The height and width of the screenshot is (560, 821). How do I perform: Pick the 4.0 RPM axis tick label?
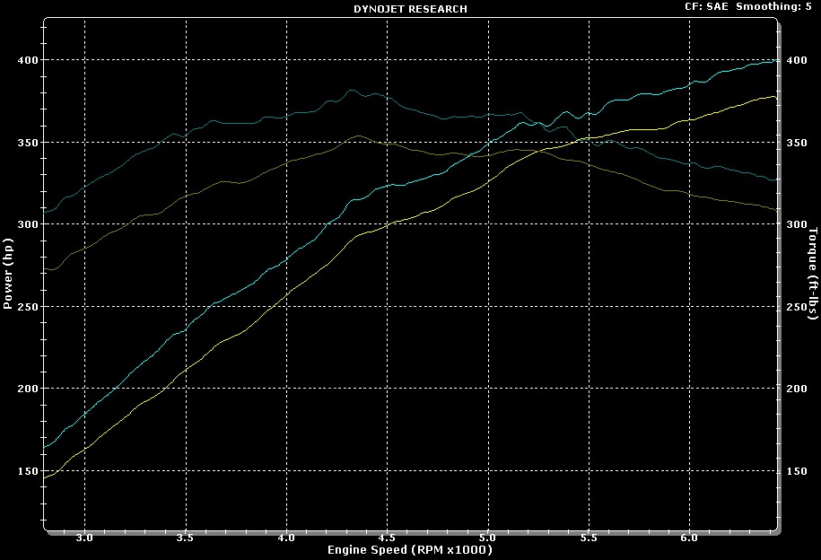(x=286, y=538)
